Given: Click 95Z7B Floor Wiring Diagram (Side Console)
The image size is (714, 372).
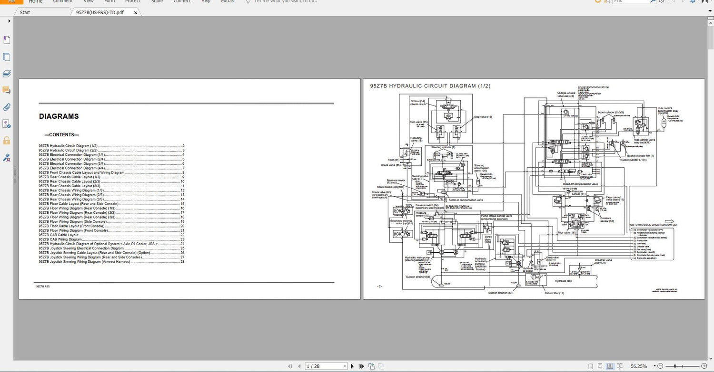Looking at the screenshot, I should click(x=111, y=221).
